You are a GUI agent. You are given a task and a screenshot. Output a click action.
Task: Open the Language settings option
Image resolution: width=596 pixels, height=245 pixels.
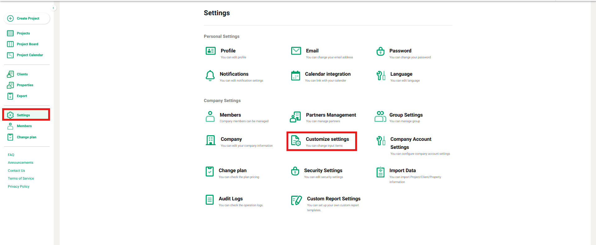point(401,74)
